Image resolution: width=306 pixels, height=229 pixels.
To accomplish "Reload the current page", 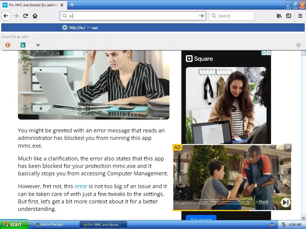I will coord(26,16).
